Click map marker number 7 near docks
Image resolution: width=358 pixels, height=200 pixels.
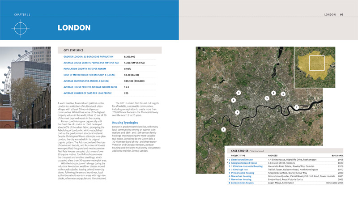point(296,107)
